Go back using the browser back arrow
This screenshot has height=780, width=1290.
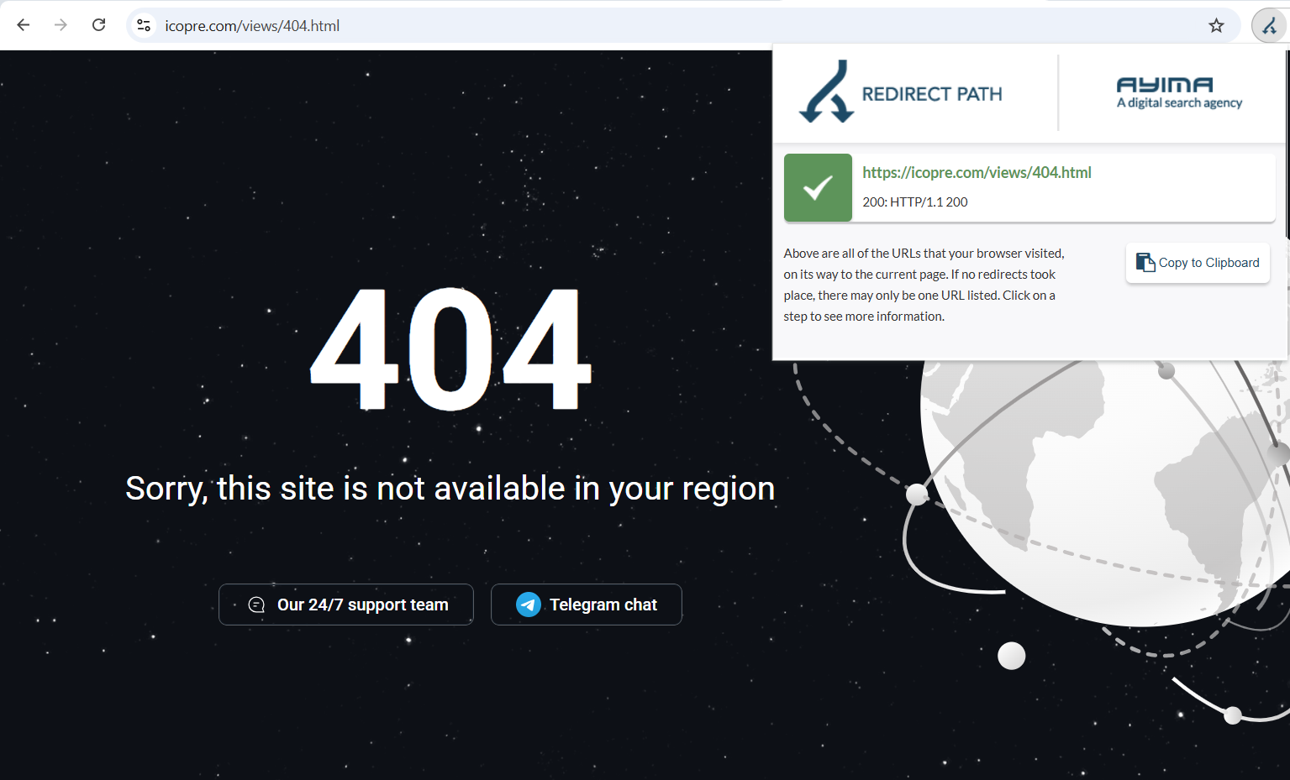tap(24, 25)
